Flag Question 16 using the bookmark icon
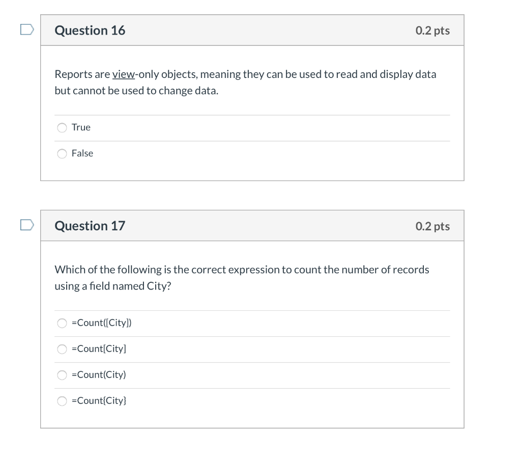This screenshot has height=451, width=521. 26,30
